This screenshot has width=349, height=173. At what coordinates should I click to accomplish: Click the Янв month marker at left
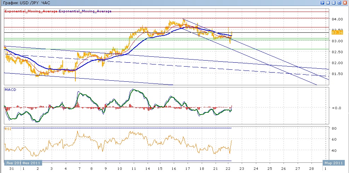pyautogui.click(x=12, y=163)
